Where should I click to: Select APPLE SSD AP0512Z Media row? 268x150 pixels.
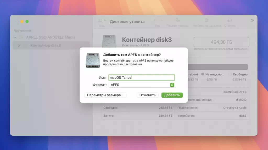tap(51, 37)
